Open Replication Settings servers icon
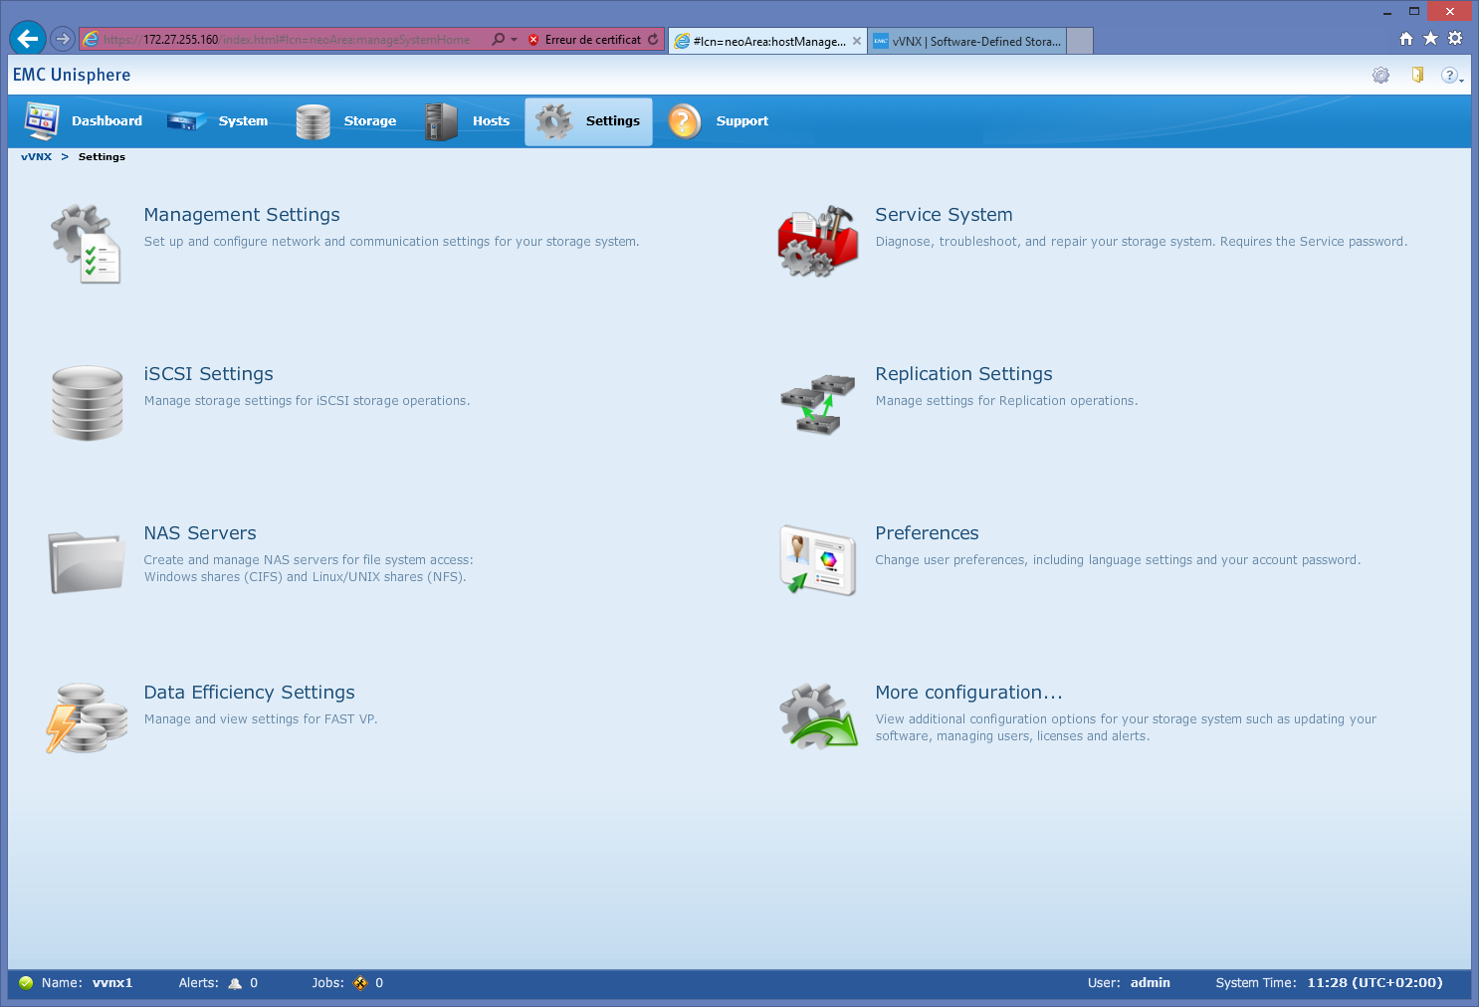Viewport: 1479px width, 1007px height. (817, 403)
